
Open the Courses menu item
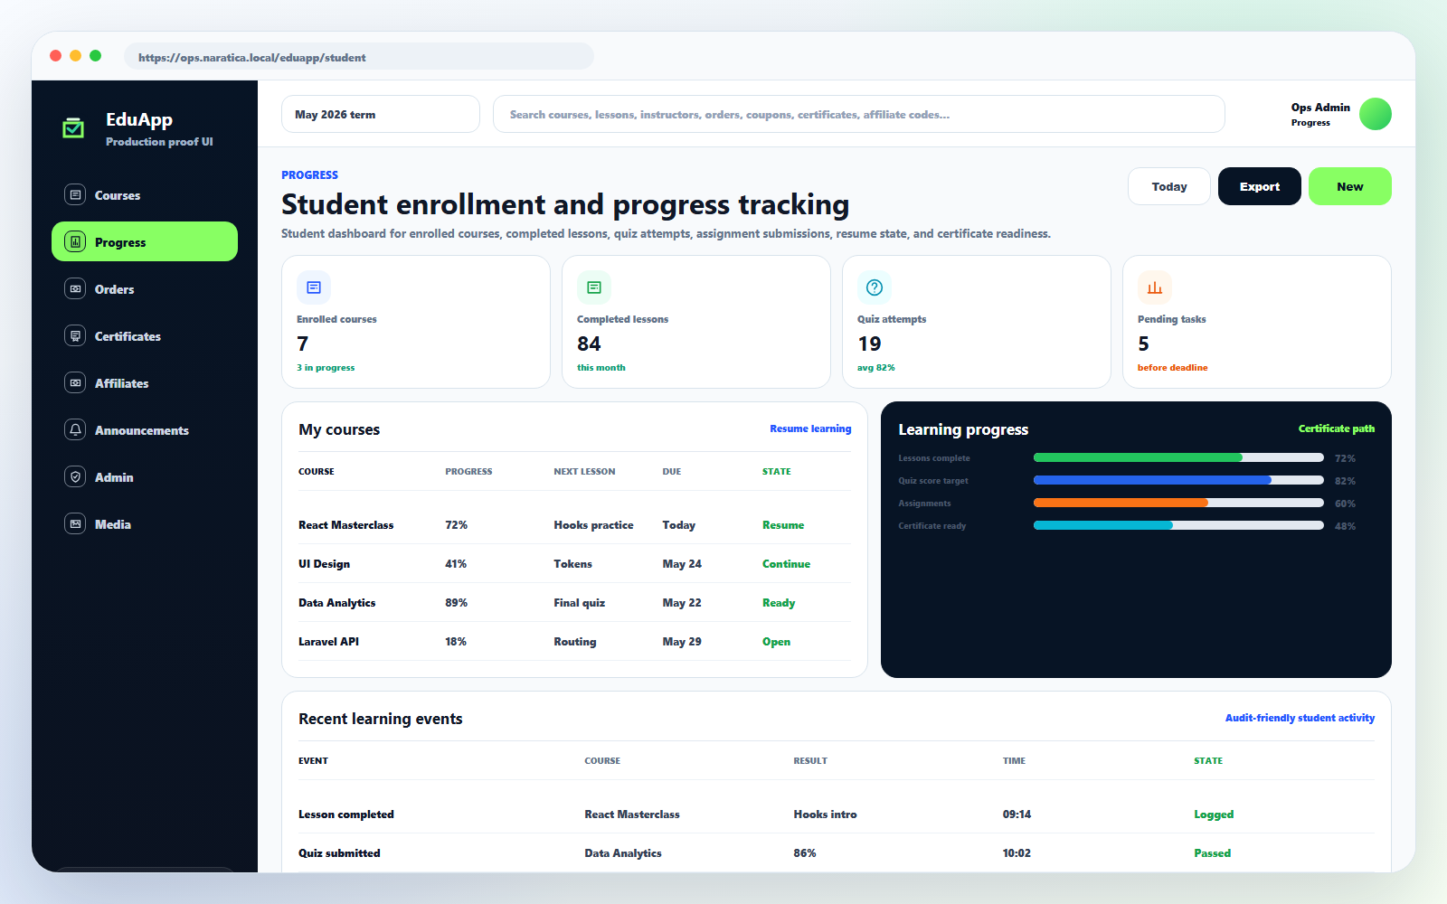pos(145,195)
